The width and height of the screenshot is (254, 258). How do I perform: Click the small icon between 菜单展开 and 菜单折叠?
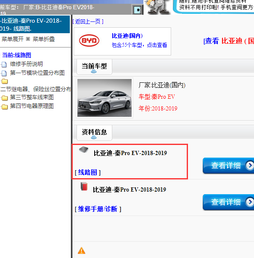(x=28, y=39)
